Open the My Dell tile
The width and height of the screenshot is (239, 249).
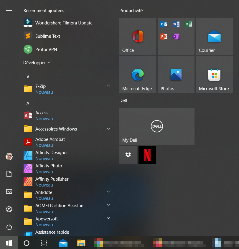click(x=157, y=126)
